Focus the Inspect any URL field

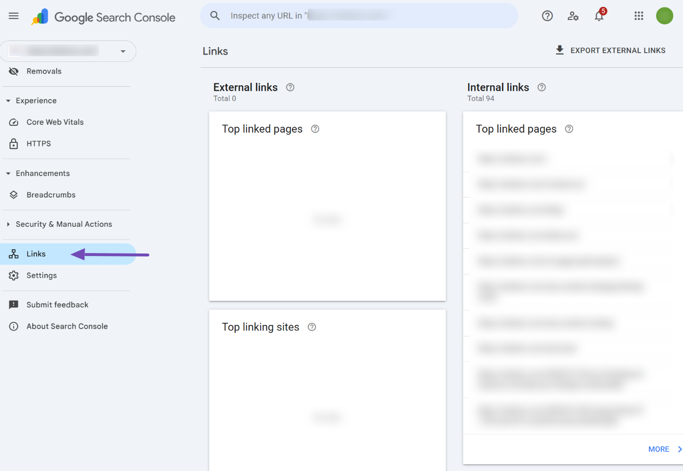point(359,16)
